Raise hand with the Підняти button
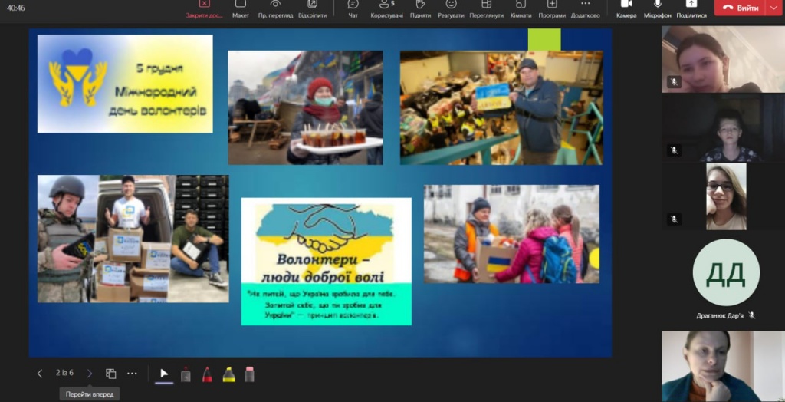This screenshot has height=402, width=785. 420,8
